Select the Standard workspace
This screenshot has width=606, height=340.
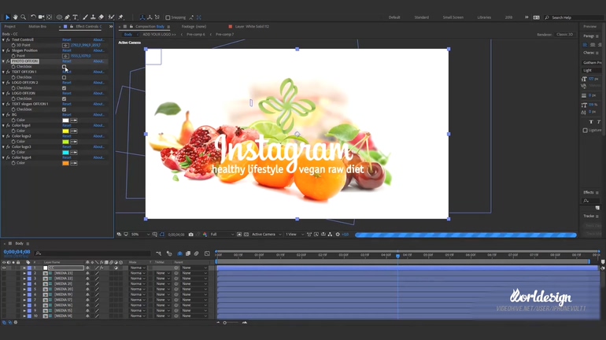[x=421, y=17]
